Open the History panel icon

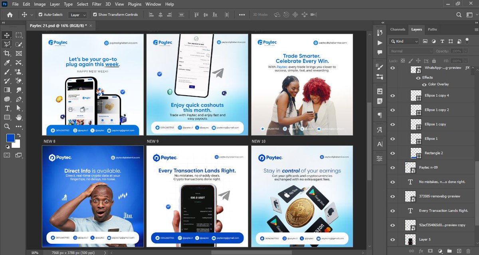click(380, 32)
